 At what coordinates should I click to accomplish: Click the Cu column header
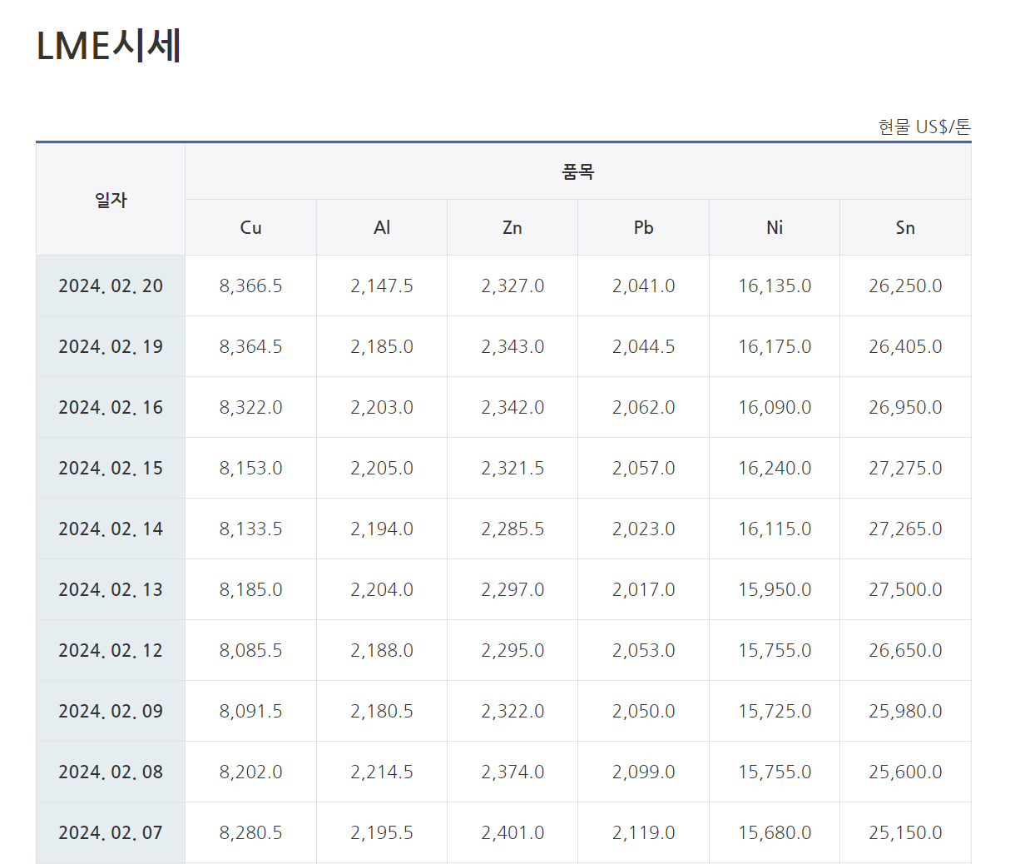pyautogui.click(x=250, y=227)
